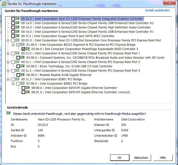178x165 pixels.
Task: Collapse the 00:1c.1 Root Port 2 node
Action: (x=8, y=62)
